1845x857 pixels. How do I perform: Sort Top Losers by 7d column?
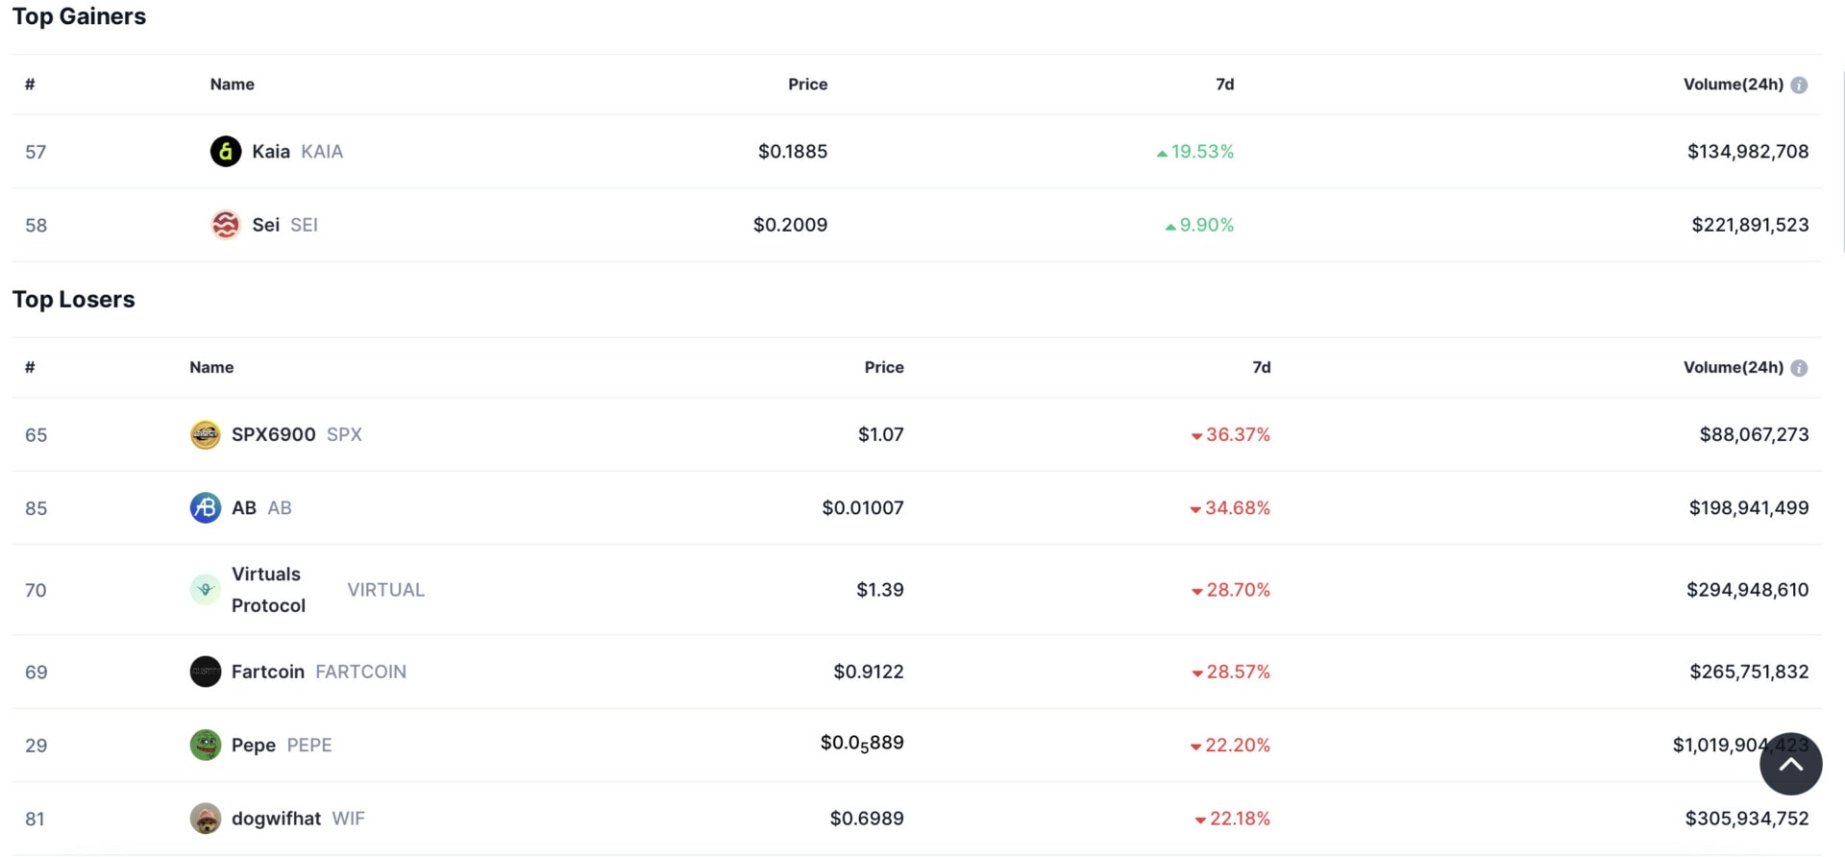[x=1262, y=367]
